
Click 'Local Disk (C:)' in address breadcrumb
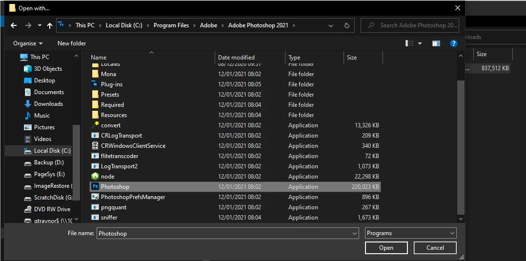click(x=124, y=25)
